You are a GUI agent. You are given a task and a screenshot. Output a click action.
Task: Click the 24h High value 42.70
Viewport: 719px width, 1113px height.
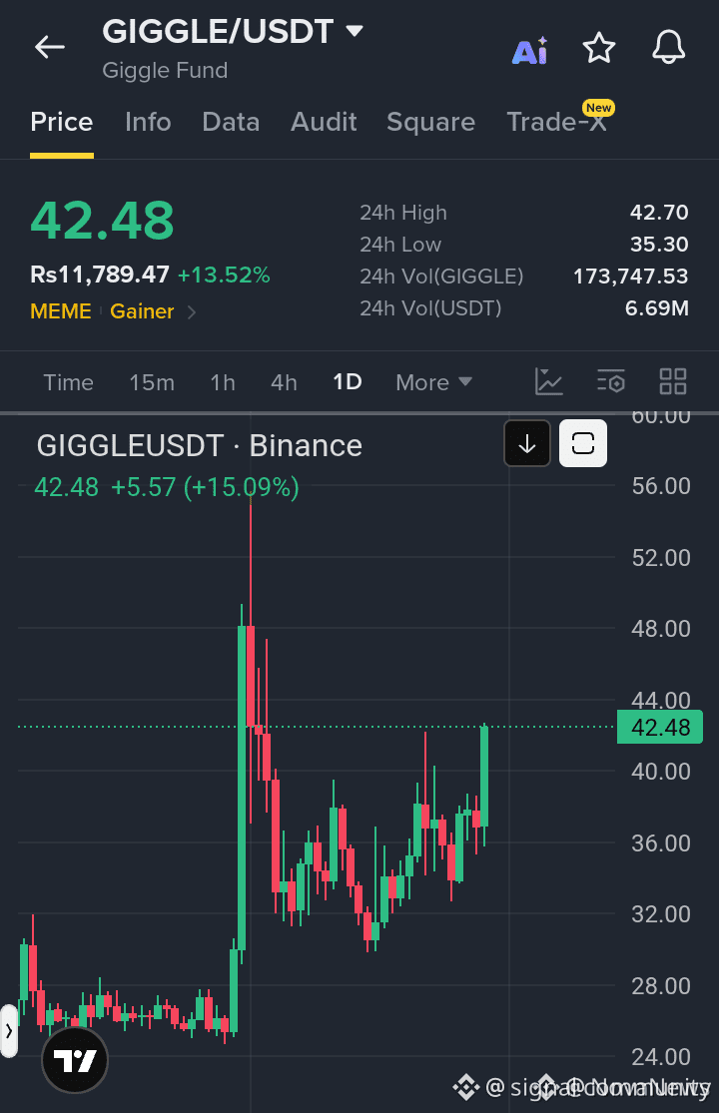pos(659,213)
